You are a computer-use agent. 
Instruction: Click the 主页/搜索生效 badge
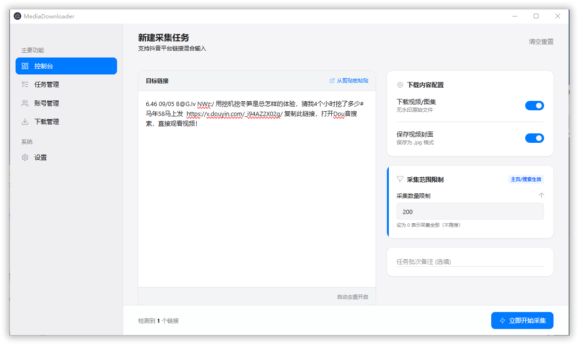pos(526,179)
